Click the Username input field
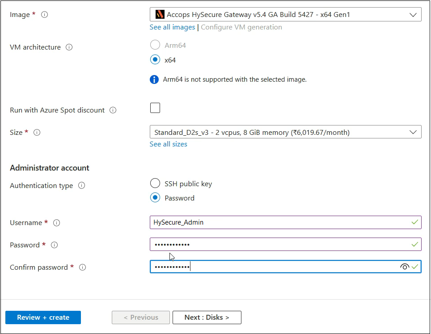This screenshot has width=431, height=334. click(285, 222)
